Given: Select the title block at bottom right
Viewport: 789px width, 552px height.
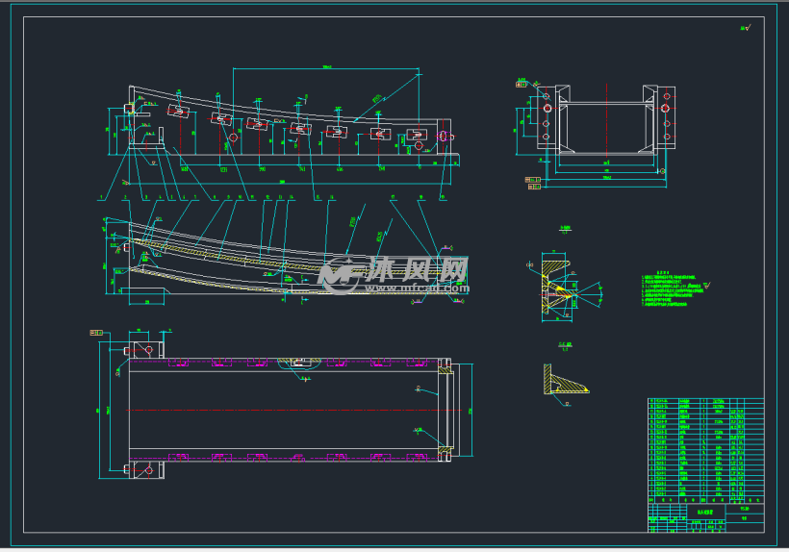Looking at the screenshot, I should (705, 517).
